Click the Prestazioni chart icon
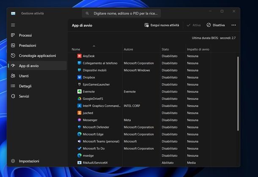The image size is (258, 177). [x=13, y=45]
